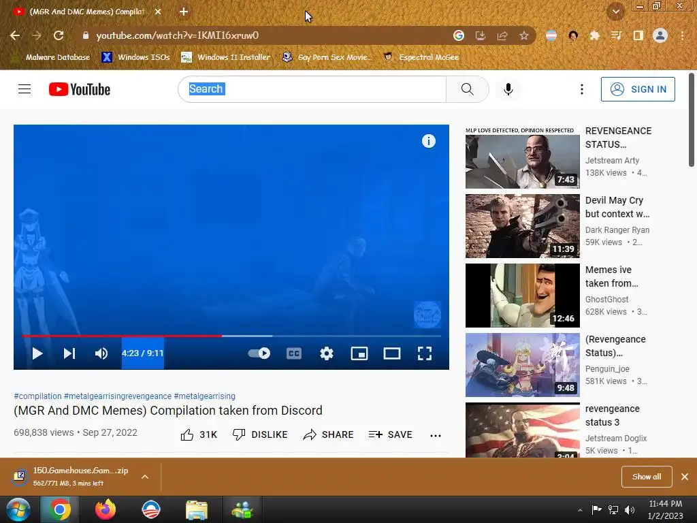The width and height of the screenshot is (697, 523).
Task: Open Memes ive taken from video thumbnail
Action: 522,296
